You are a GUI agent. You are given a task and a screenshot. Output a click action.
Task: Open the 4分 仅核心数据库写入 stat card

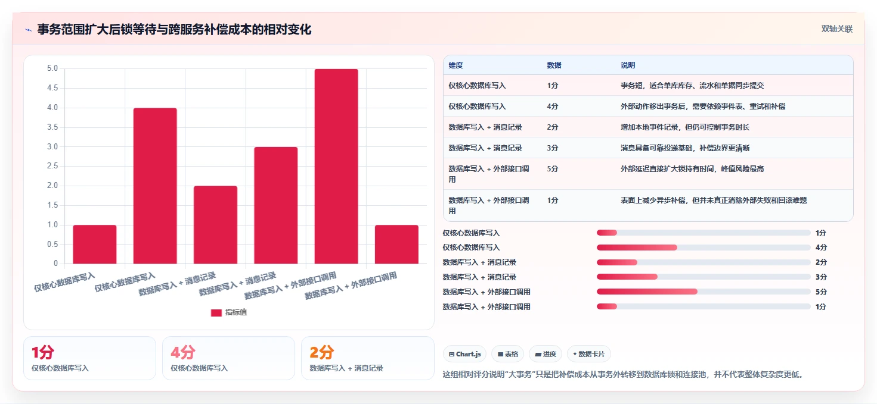[228, 358]
